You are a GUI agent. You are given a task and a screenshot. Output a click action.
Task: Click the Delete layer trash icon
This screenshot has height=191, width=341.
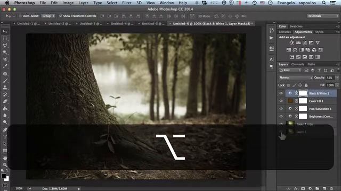331,189
